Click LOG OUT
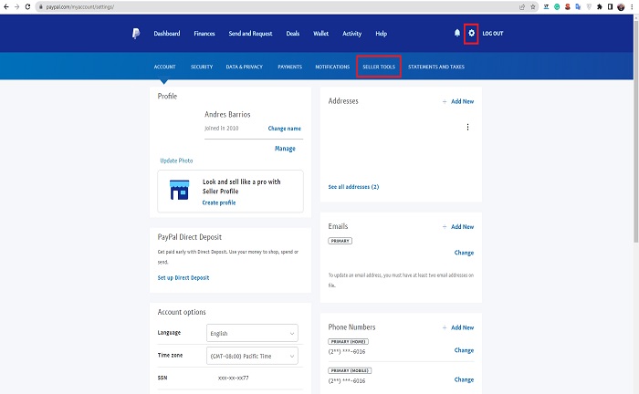The height and width of the screenshot is (394, 639). point(493,34)
